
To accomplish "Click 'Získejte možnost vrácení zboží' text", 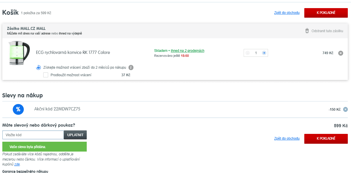I will coord(85,68).
